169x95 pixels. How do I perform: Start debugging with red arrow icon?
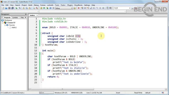(79, 8)
